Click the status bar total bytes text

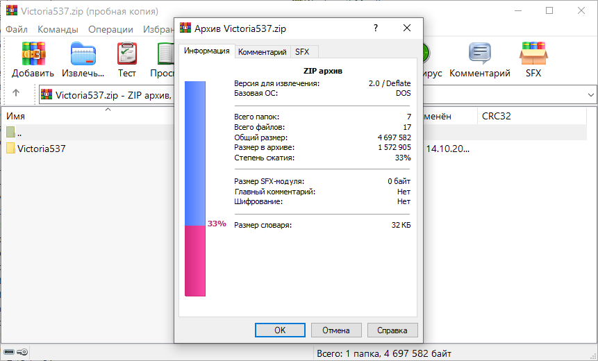[x=384, y=353]
